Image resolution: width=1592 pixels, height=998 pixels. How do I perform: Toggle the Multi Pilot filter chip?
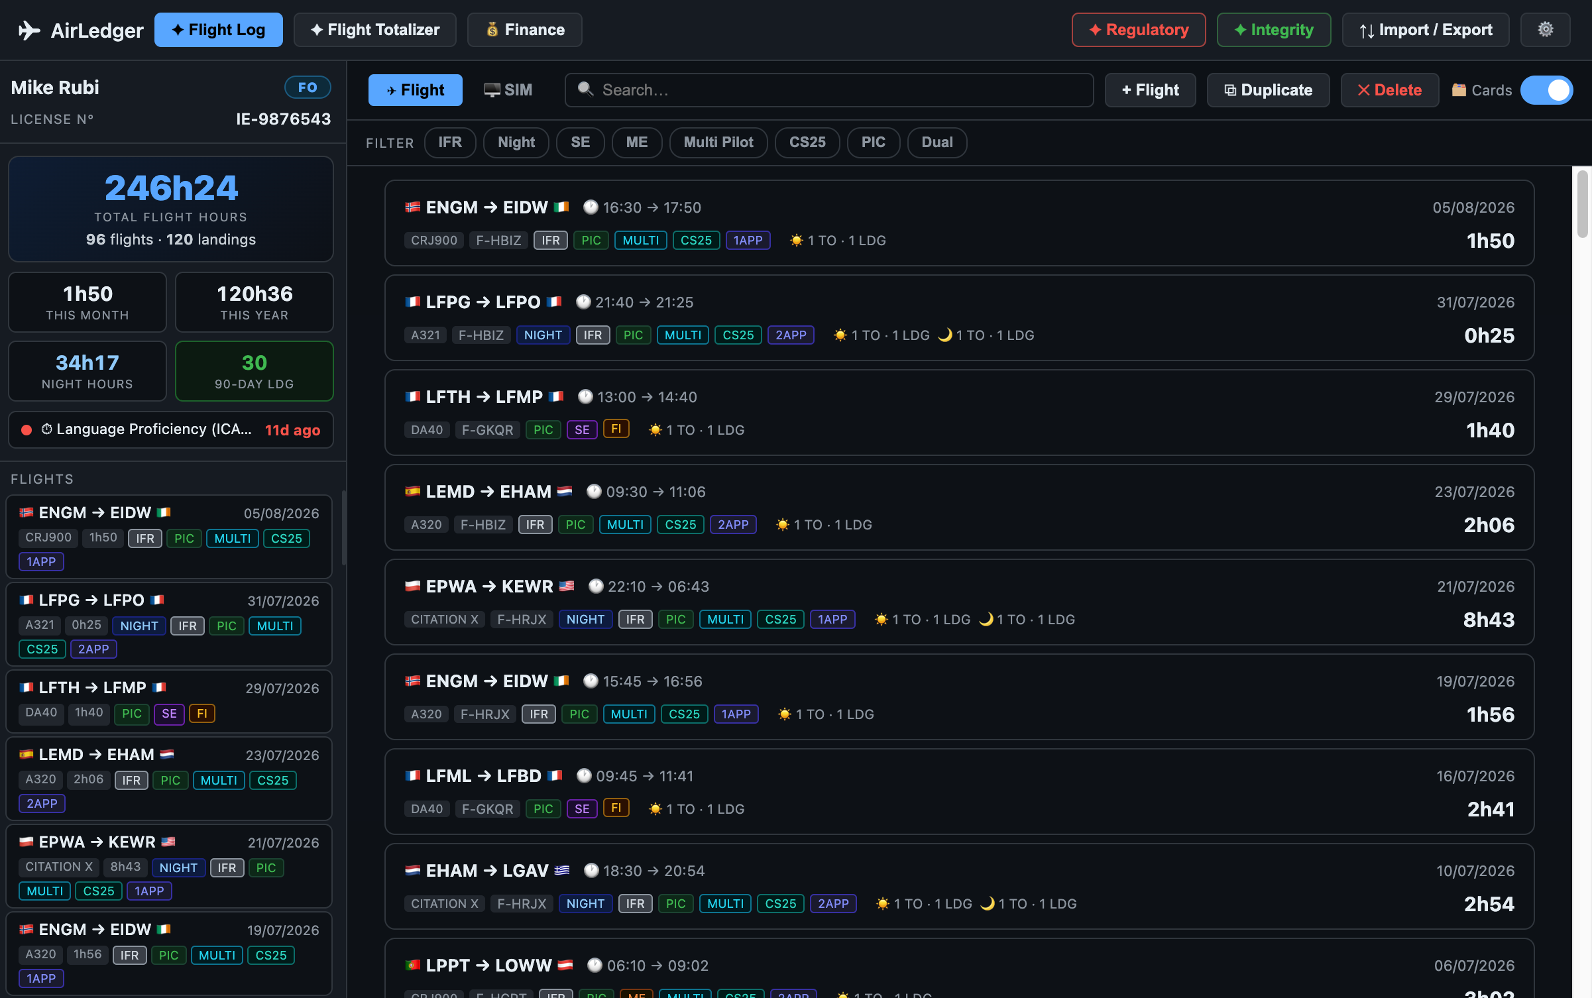pyautogui.click(x=718, y=142)
